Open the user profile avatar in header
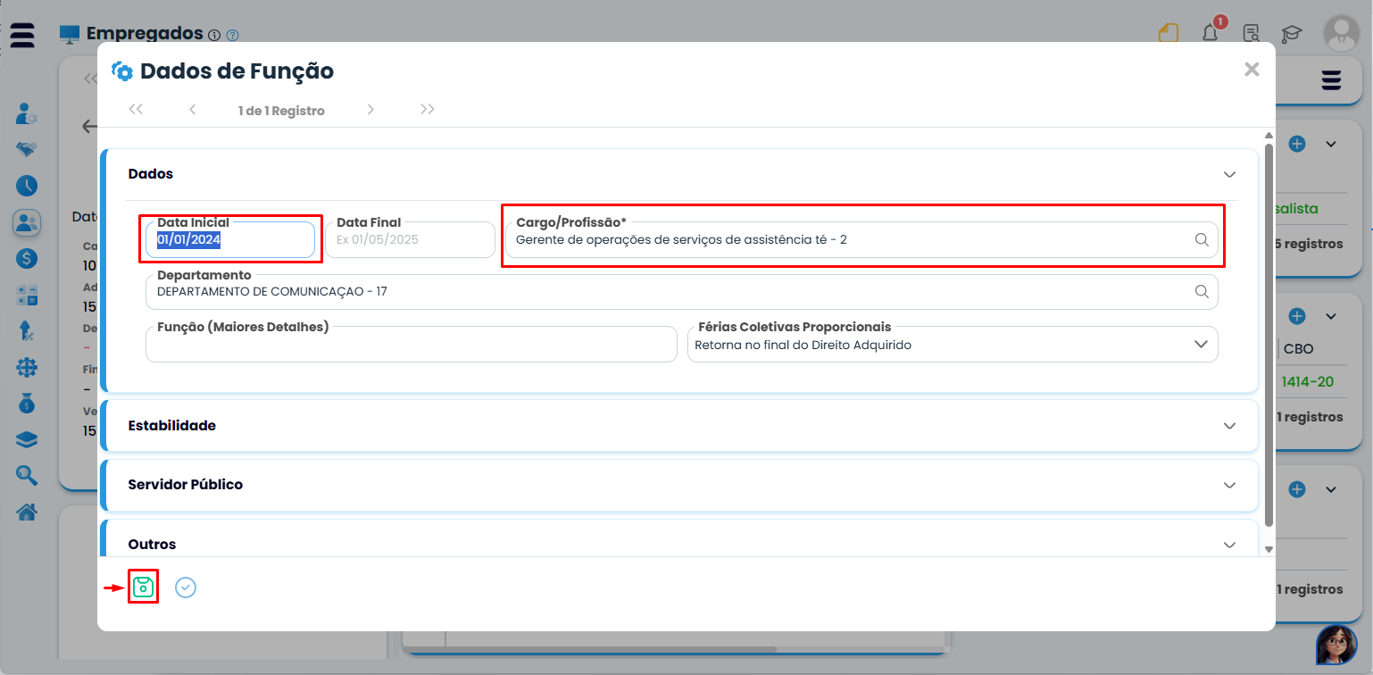This screenshot has height=675, width=1373. pos(1341,33)
